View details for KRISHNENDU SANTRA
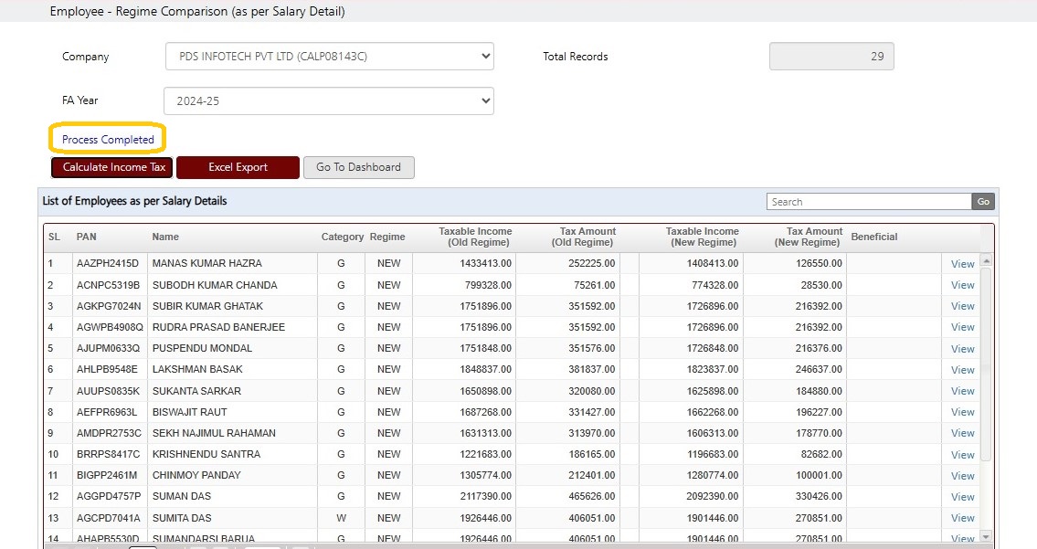Image resolution: width=1037 pixels, height=549 pixels. (962, 454)
